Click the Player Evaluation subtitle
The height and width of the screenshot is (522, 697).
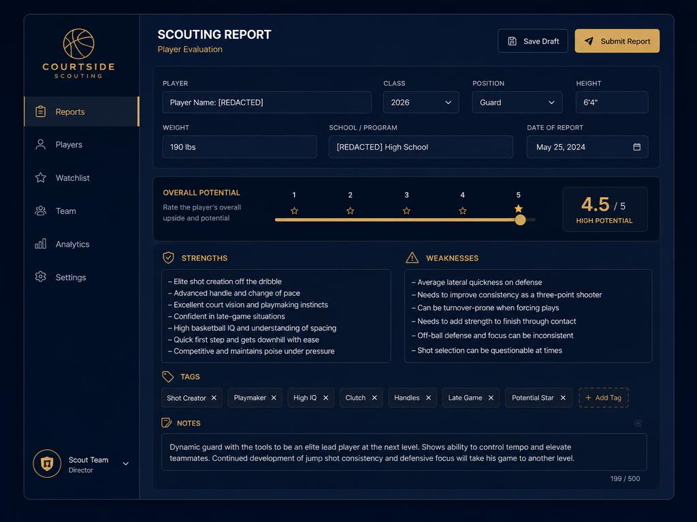coord(190,49)
